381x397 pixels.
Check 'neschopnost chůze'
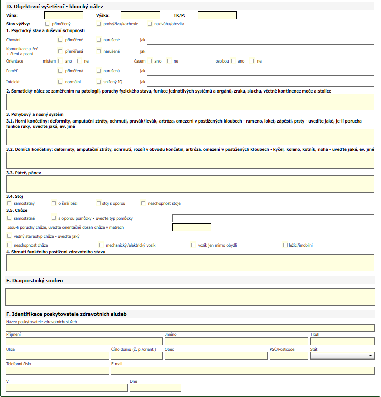pyautogui.click(x=9, y=245)
